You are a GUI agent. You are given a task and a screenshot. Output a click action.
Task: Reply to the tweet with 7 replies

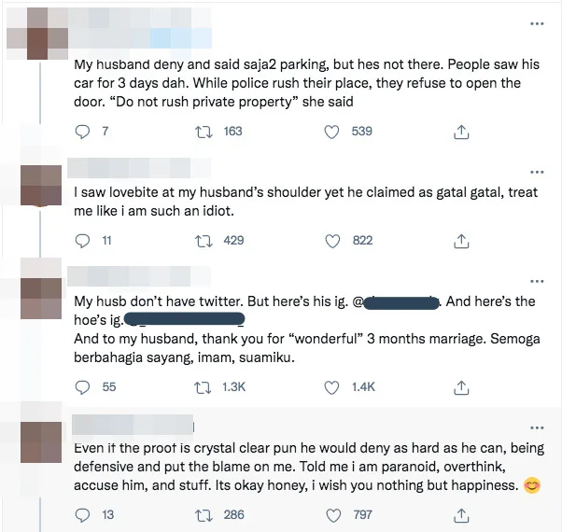81,132
